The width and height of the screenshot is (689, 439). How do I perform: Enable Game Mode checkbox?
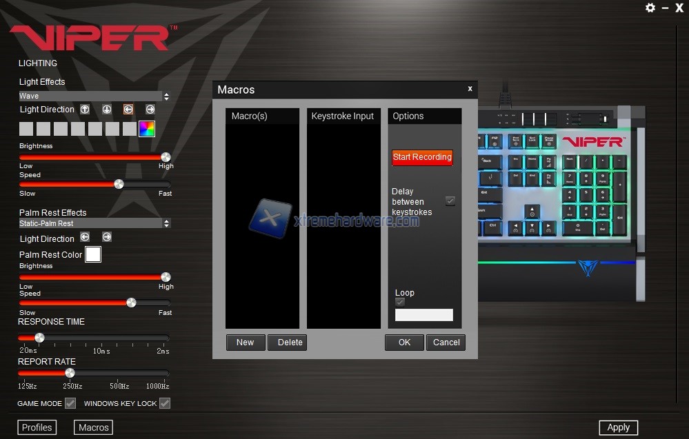[70, 403]
